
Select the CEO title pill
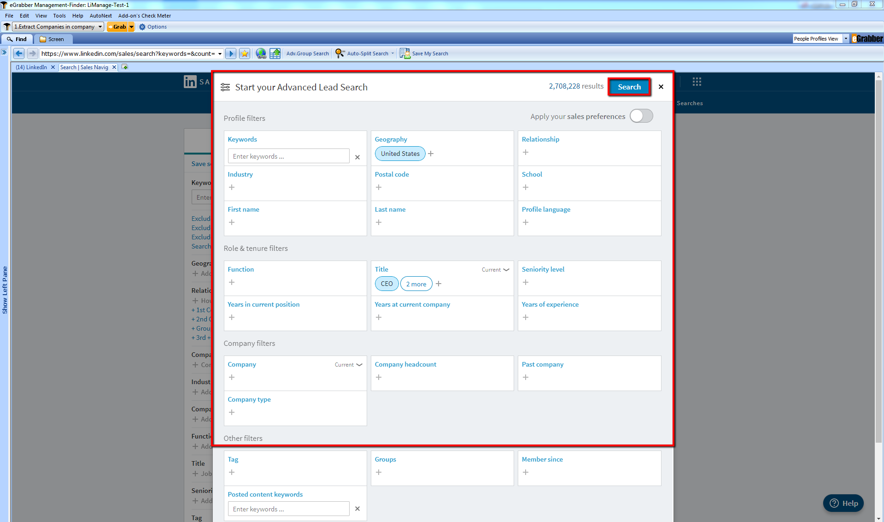point(386,284)
